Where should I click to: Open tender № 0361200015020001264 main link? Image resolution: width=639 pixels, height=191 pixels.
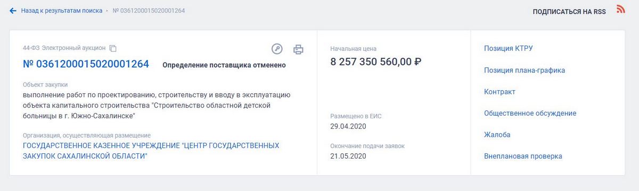tap(86, 64)
